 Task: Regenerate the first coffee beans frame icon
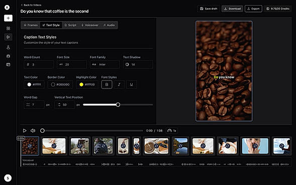(x=30, y=146)
